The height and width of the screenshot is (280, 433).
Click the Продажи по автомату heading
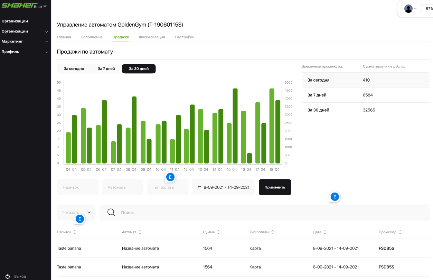coord(85,52)
